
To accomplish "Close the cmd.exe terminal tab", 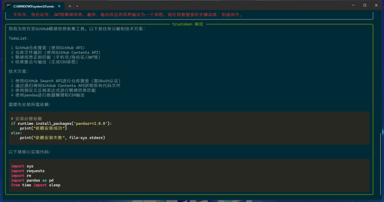I will (x=59, y=6).
